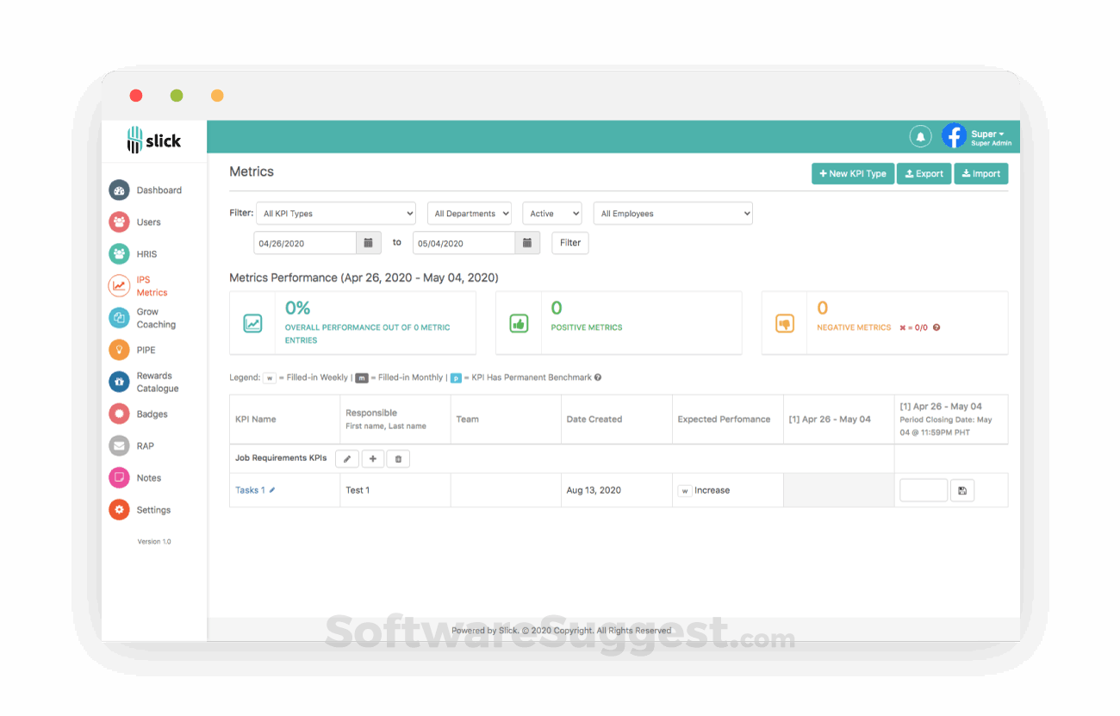The width and height of the screenshot is (1120, 716).
Task: Open notifications via the bell icon
Action: point(920,136)
